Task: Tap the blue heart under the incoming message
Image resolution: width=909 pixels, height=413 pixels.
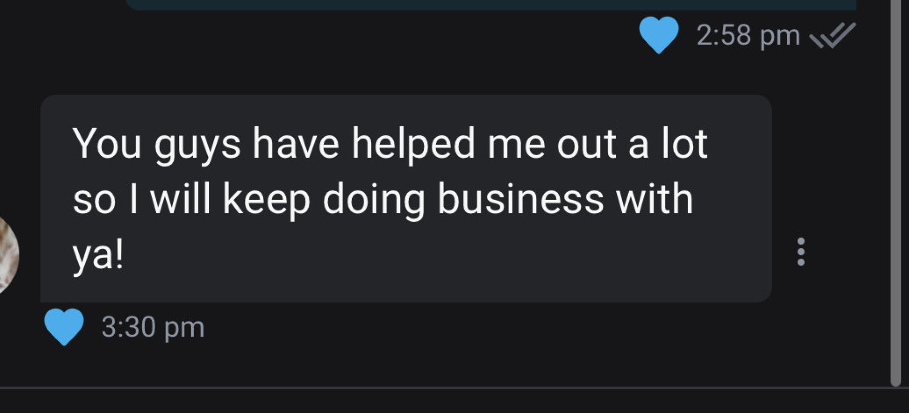Action: (64, 326)
